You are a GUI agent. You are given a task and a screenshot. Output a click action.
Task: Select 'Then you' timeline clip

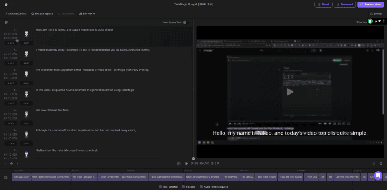pos(311,177)
